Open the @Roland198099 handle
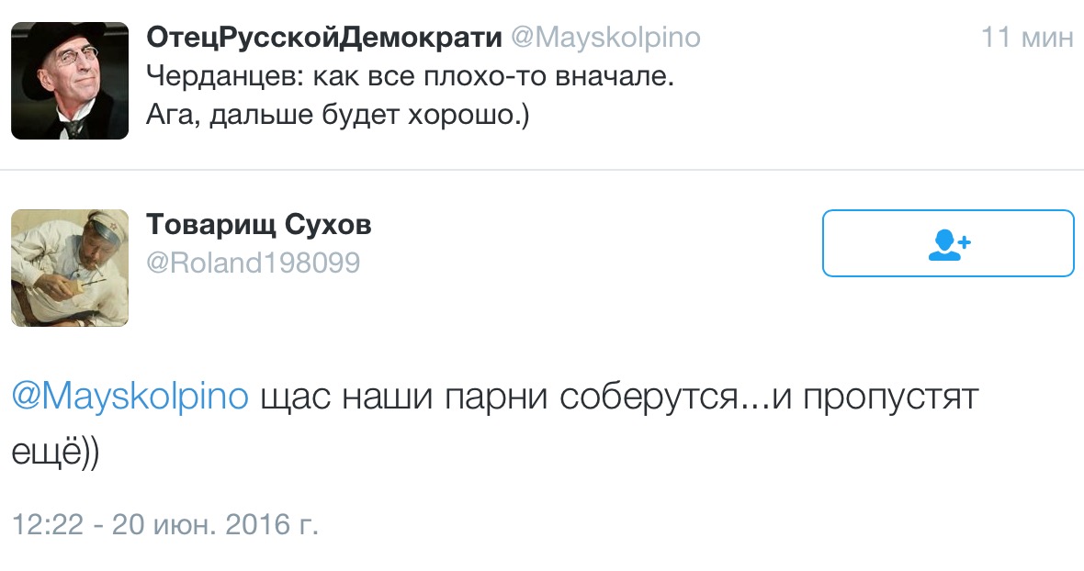Image resolution: width=1084 pixels, height=571 pixels. coord(254,263)
